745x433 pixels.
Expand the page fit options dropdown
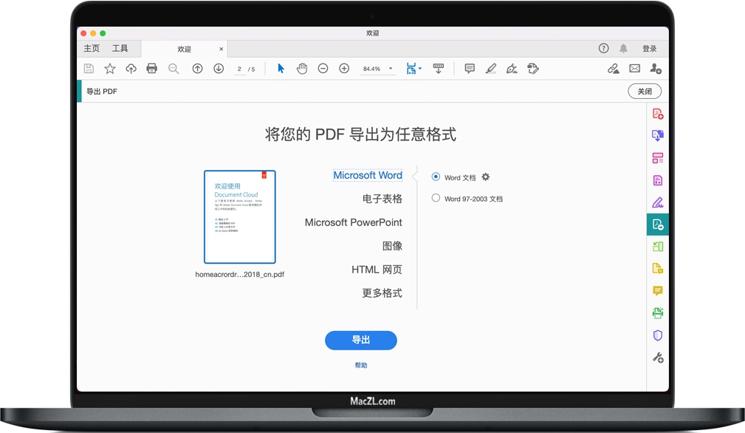420,69
